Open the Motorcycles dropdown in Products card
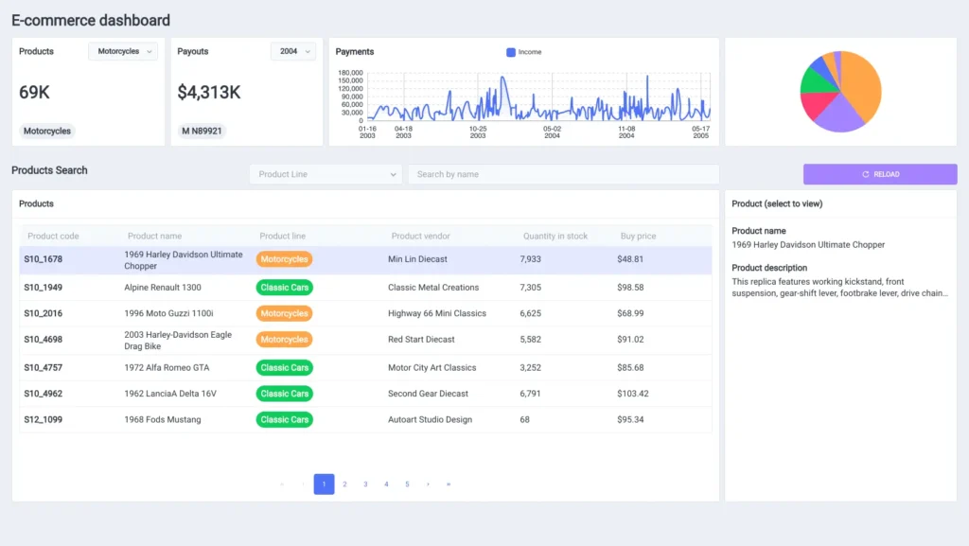 [123, 52]
